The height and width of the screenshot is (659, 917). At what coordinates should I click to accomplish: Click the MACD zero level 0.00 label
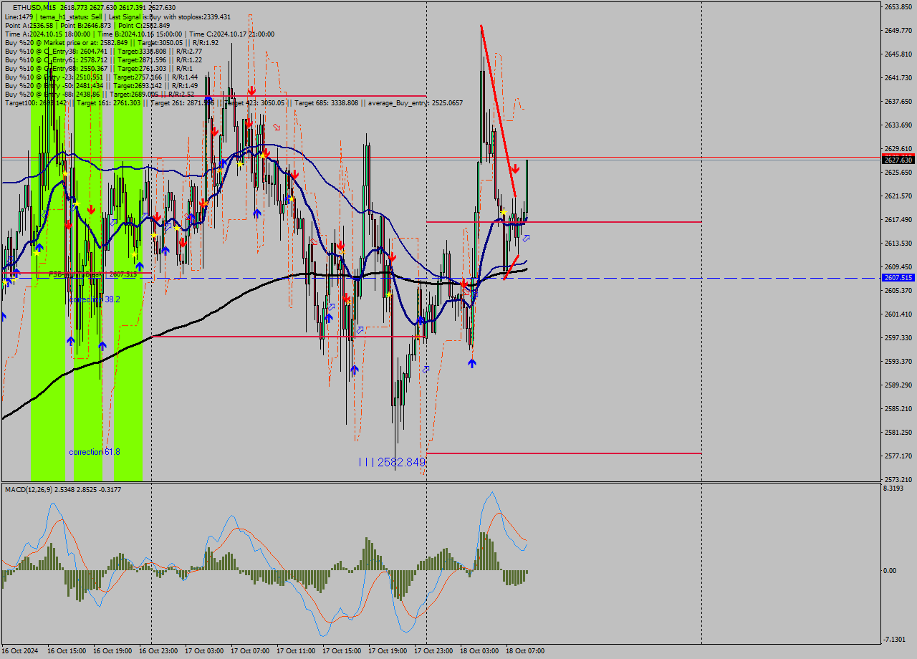pos(890,570)
